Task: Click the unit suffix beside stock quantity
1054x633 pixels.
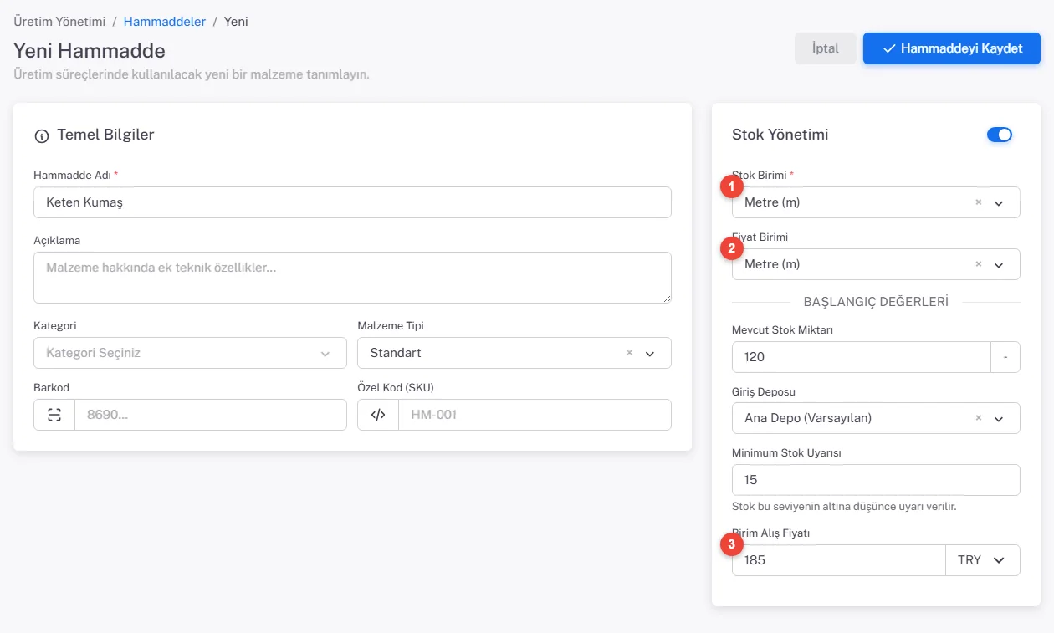Action: point(1005,357)
